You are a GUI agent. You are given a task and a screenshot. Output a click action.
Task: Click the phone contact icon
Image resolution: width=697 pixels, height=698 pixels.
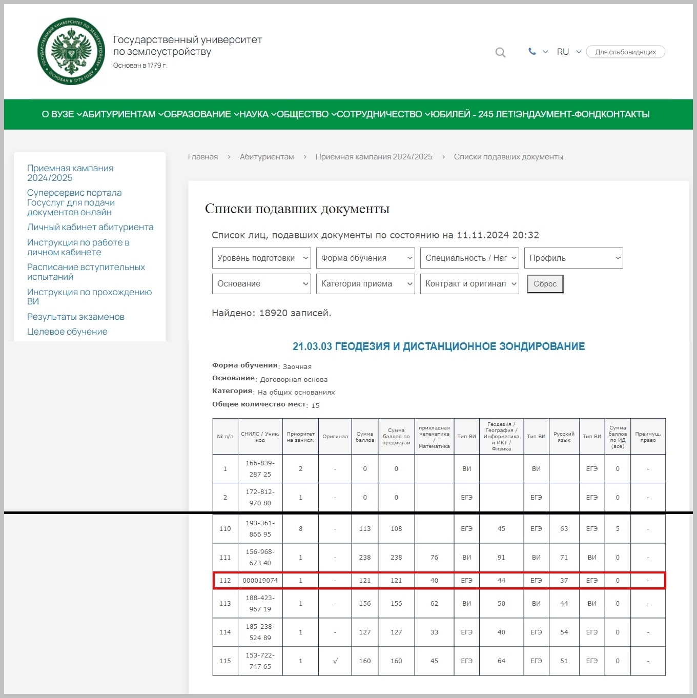tap(532, 51)
